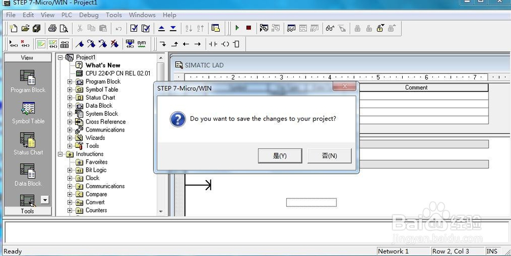Click the Insert Network toolbar icon
The image size is (511, 256).
pos(13,43)
